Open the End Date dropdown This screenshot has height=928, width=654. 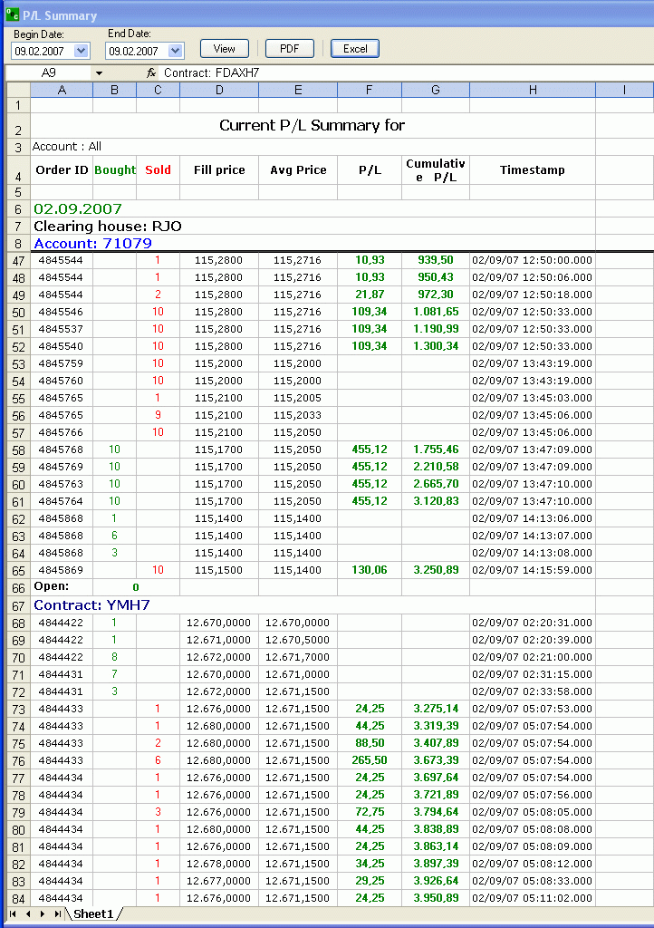pos(176,52)
